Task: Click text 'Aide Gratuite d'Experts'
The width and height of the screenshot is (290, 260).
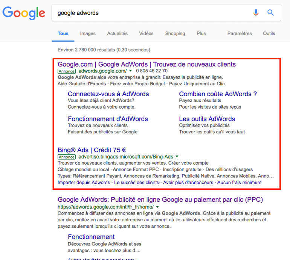Action: pyautogui.click(x=82, y=84)
